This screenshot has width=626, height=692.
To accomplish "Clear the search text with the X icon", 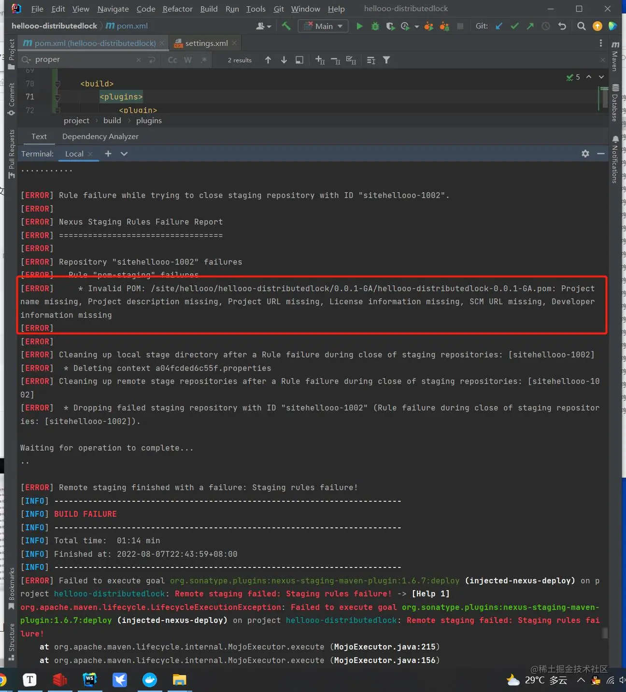I will point(139,60).
